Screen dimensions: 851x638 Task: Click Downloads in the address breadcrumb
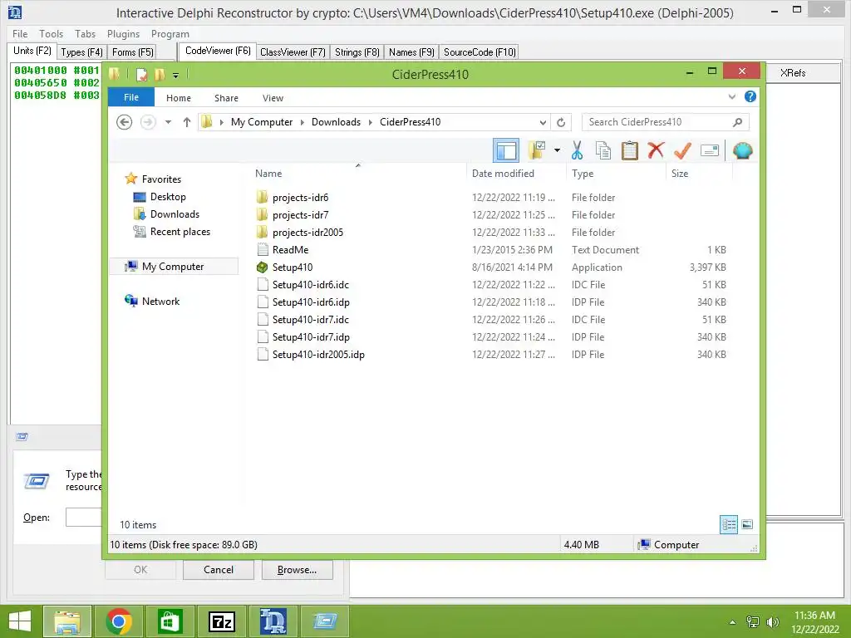336,122
